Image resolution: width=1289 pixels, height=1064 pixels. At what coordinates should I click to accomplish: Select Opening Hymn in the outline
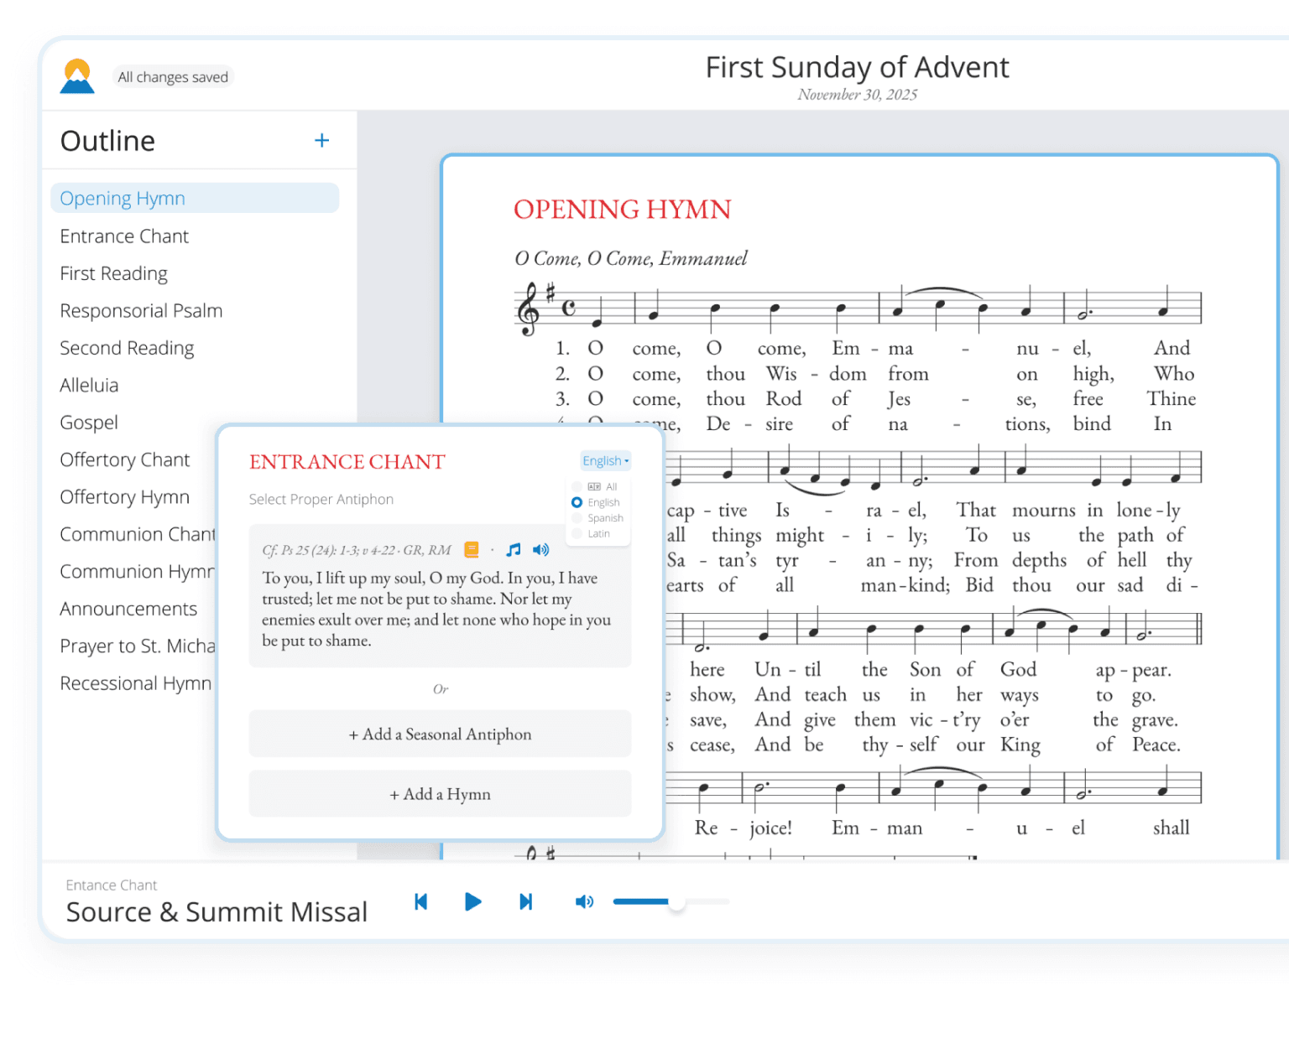(x=195, y=199)
